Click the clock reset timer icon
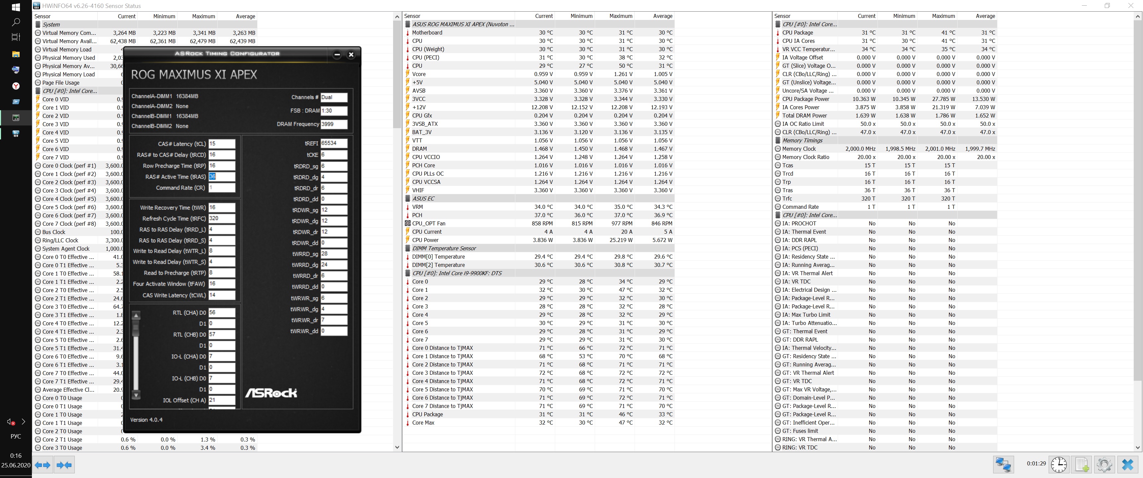The width and height of the screenshot is (1143, 478). click(x=1059, y=464)
